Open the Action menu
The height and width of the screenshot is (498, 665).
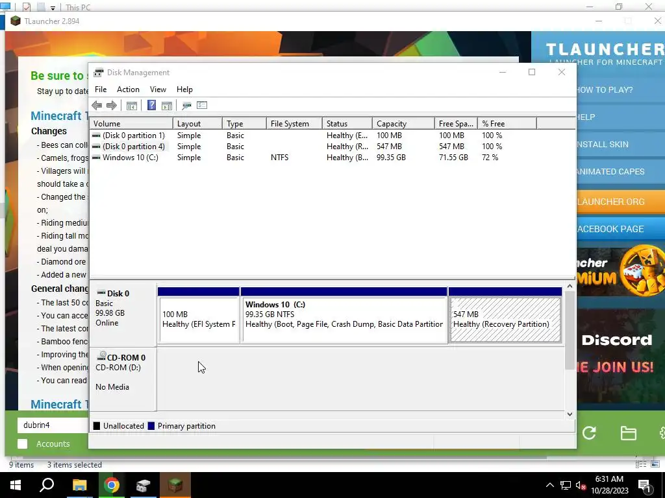128,89
